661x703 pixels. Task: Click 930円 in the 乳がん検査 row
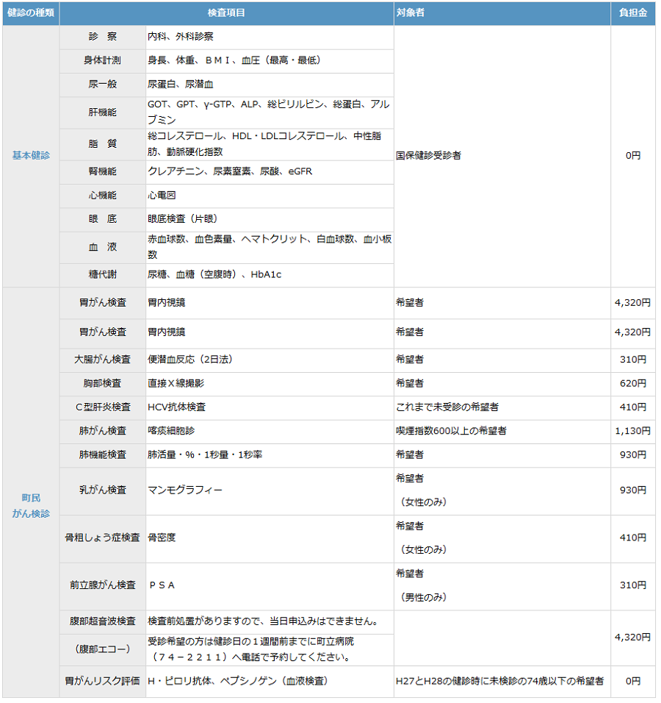(633, 491)
